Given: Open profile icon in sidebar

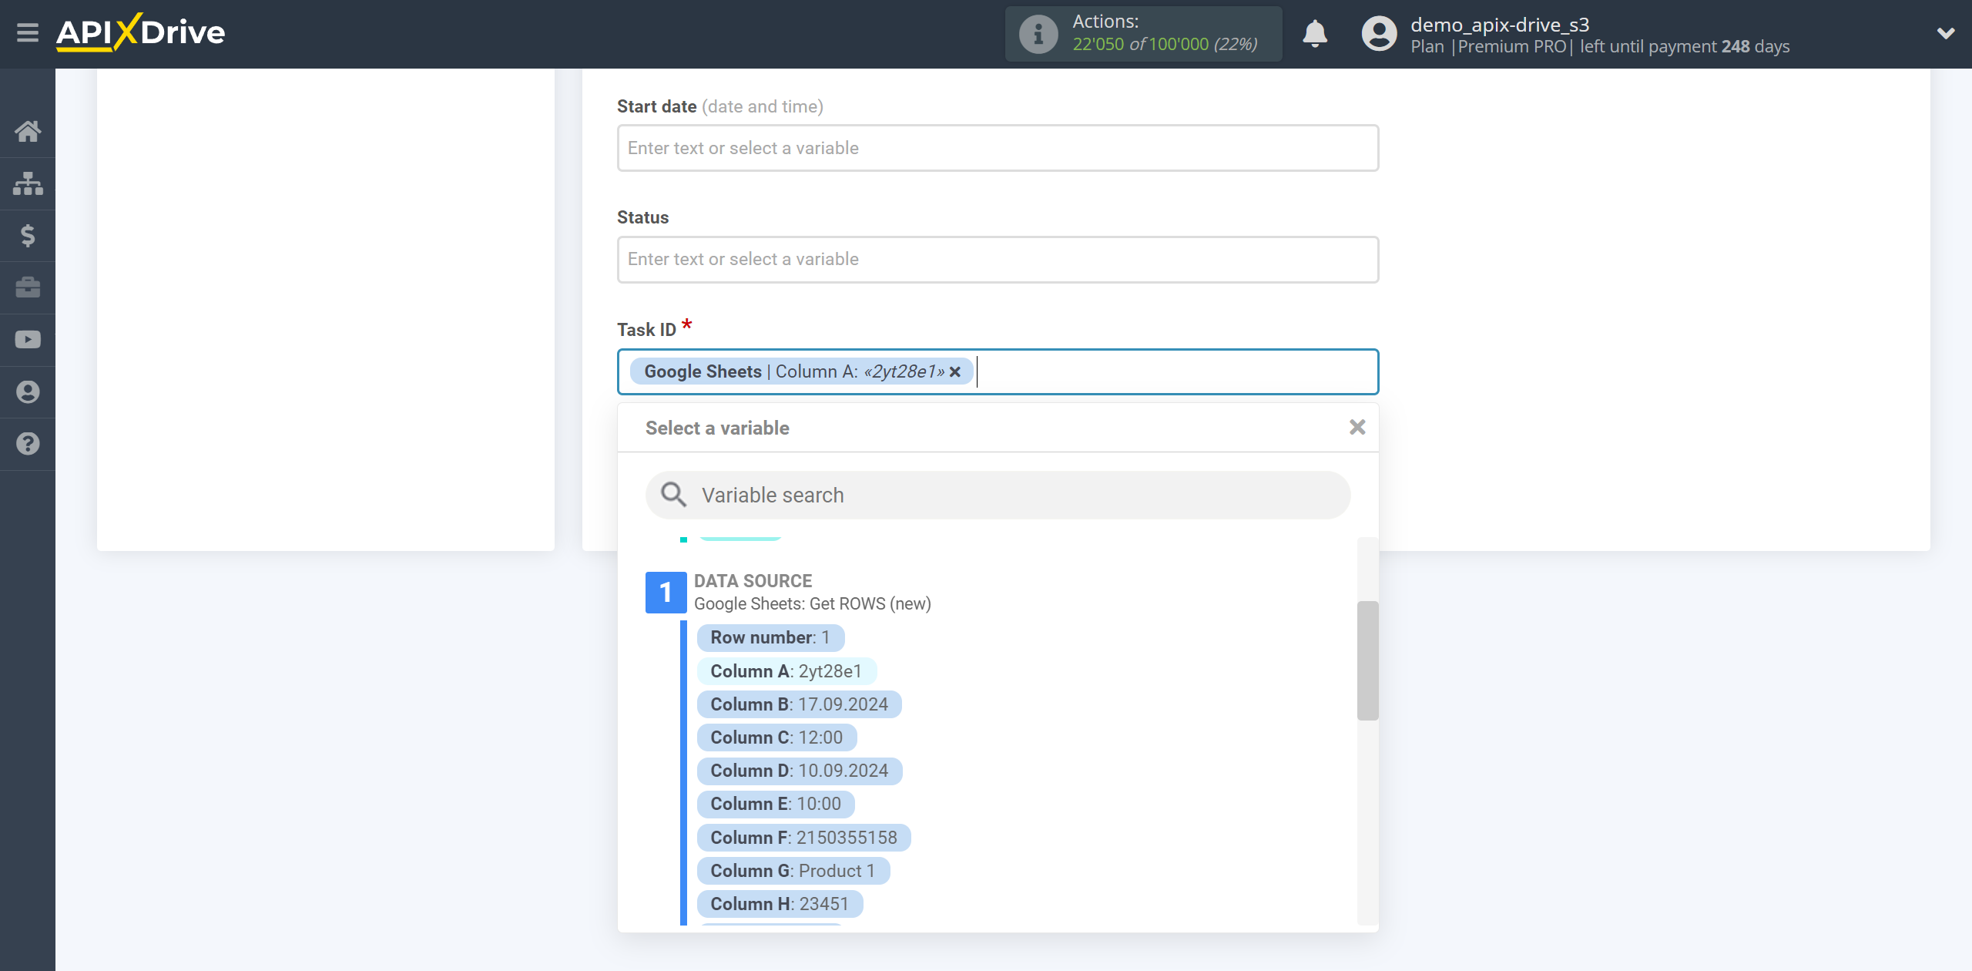Looking at the screenshot, I should 28,392.
